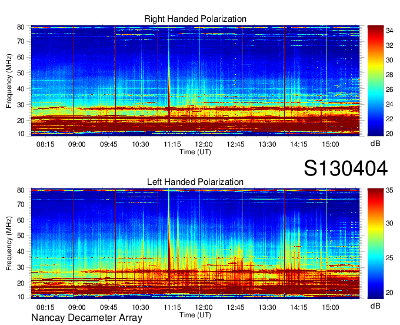This screenshot has width=400, height=325.
Task: Click the 80 frequency tick of Right Handed plot
Action: (x=21, y=27)
